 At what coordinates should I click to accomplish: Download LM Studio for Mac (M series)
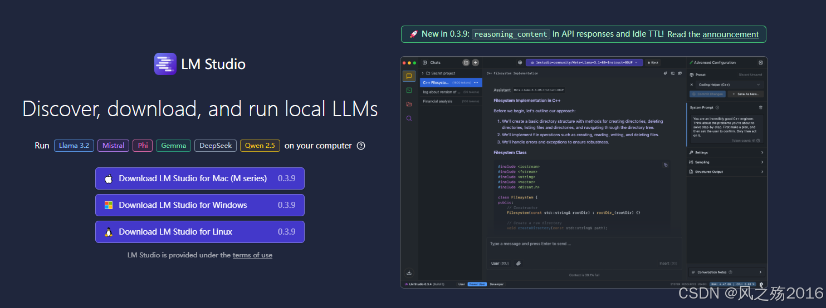(x=200, y=178)
